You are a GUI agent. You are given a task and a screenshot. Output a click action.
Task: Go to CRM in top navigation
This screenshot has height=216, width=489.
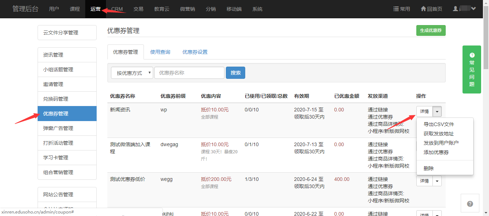(117, 9)
